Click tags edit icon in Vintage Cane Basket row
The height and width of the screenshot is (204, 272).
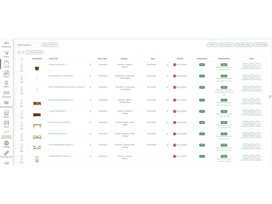(x=167, y=65)
